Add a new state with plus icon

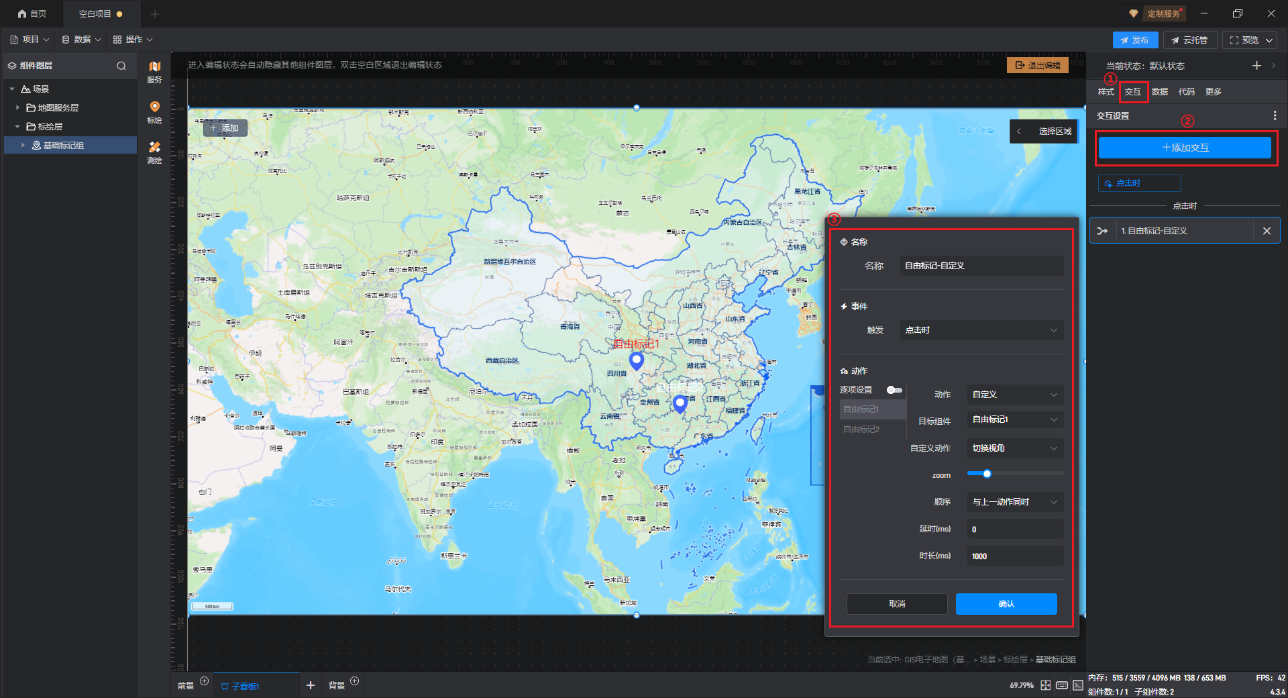pos(1256,66)
